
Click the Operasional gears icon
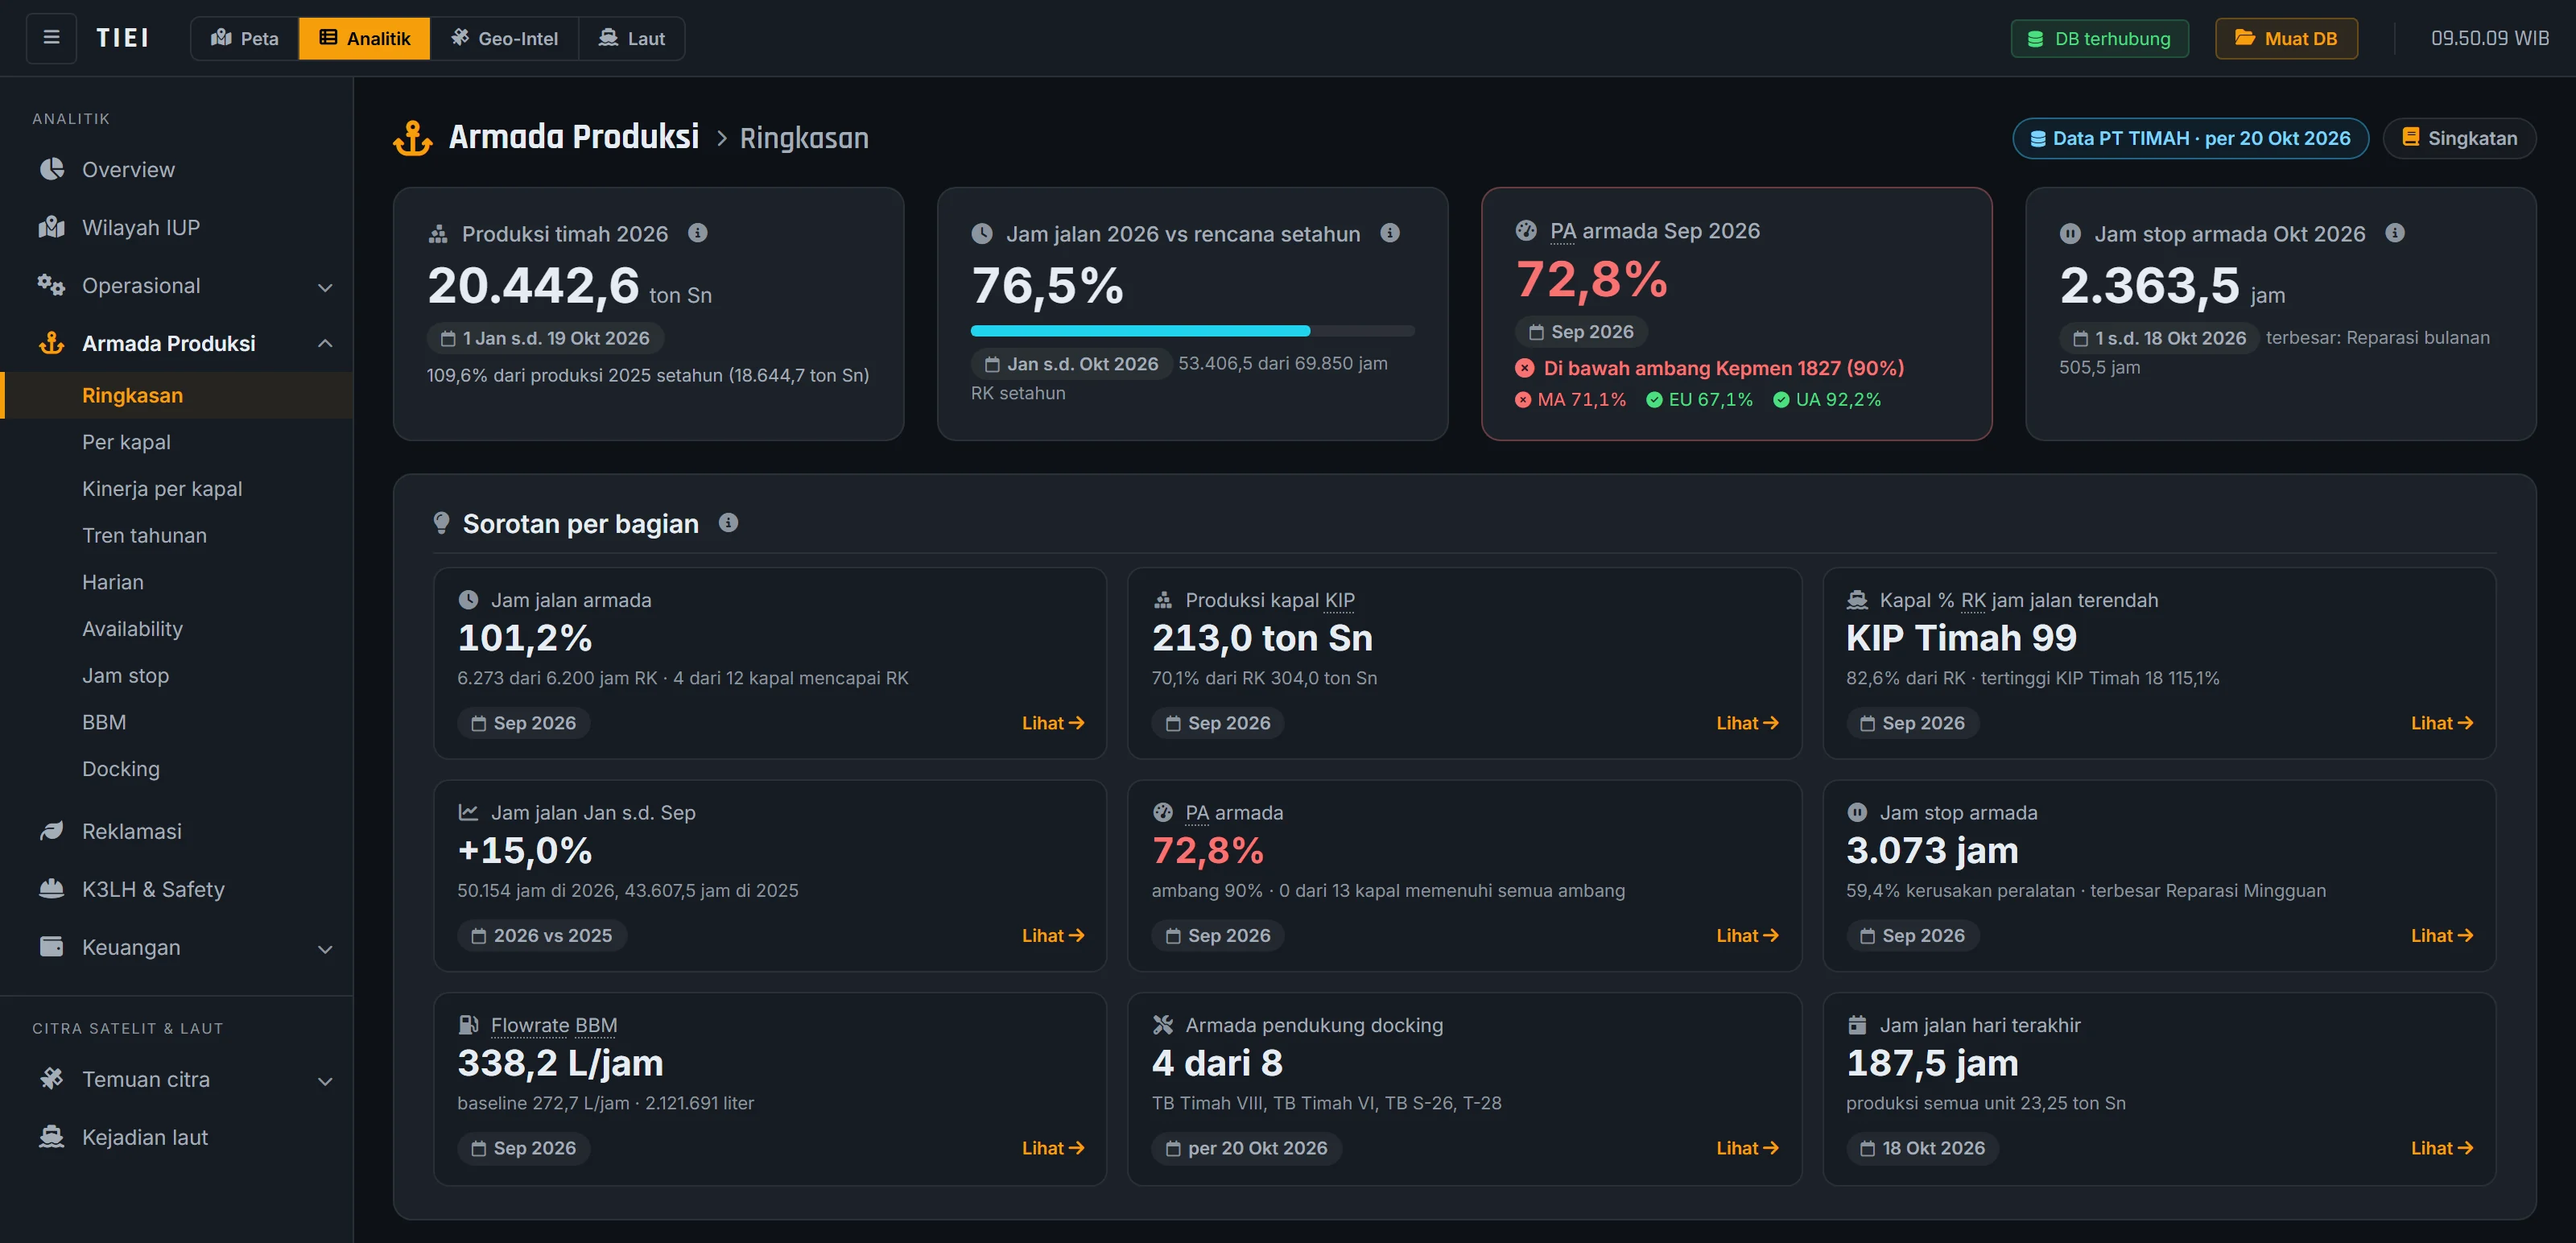[x=52, y=285]
